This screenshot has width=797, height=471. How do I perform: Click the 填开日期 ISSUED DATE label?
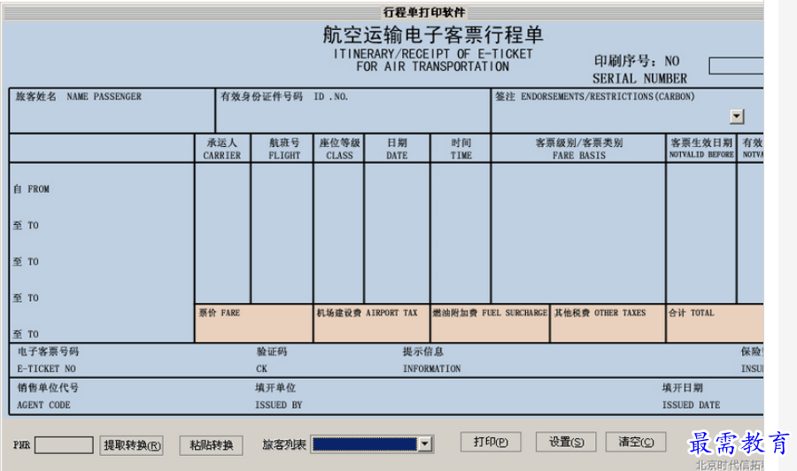(691, 397)
